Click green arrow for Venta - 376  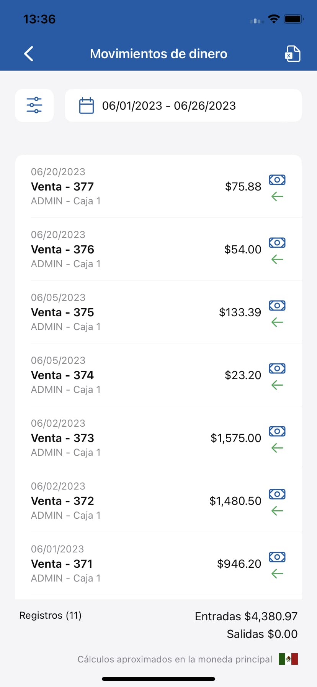coord(277,260)
